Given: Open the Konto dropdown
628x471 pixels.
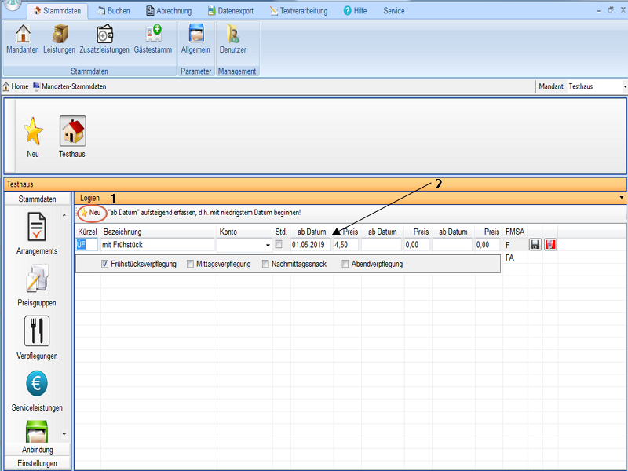Looking at the screenshot, I should tap(268, 246).
